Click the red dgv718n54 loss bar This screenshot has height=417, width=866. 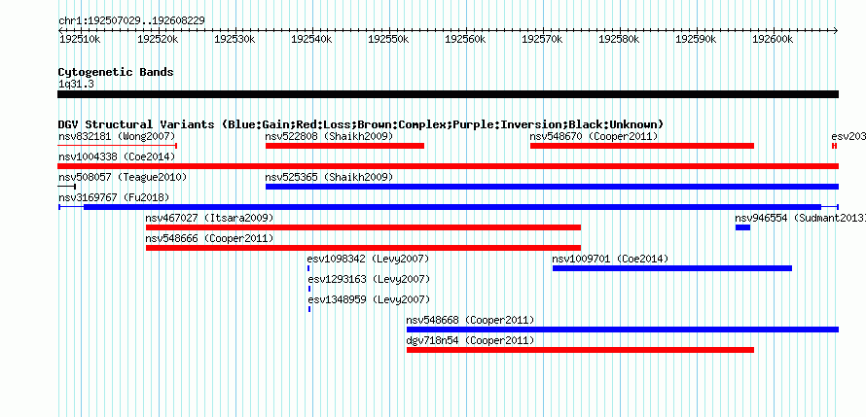pyautogui.click(x=580, y=350)
